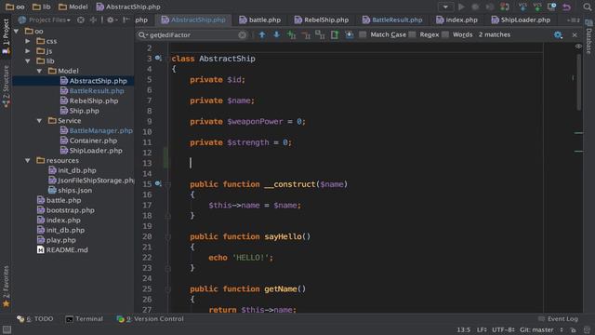Hide the project panel icon
Viewport: 595px width, 335px height.
[126, 20]
